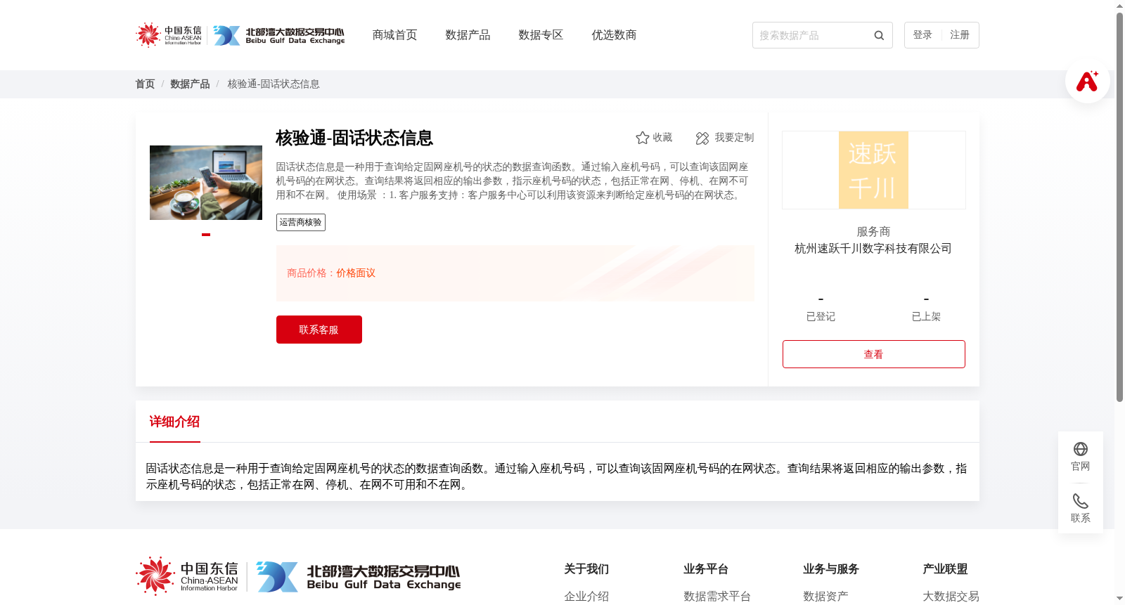Click the 价格面议 price text

pos(356,273)
